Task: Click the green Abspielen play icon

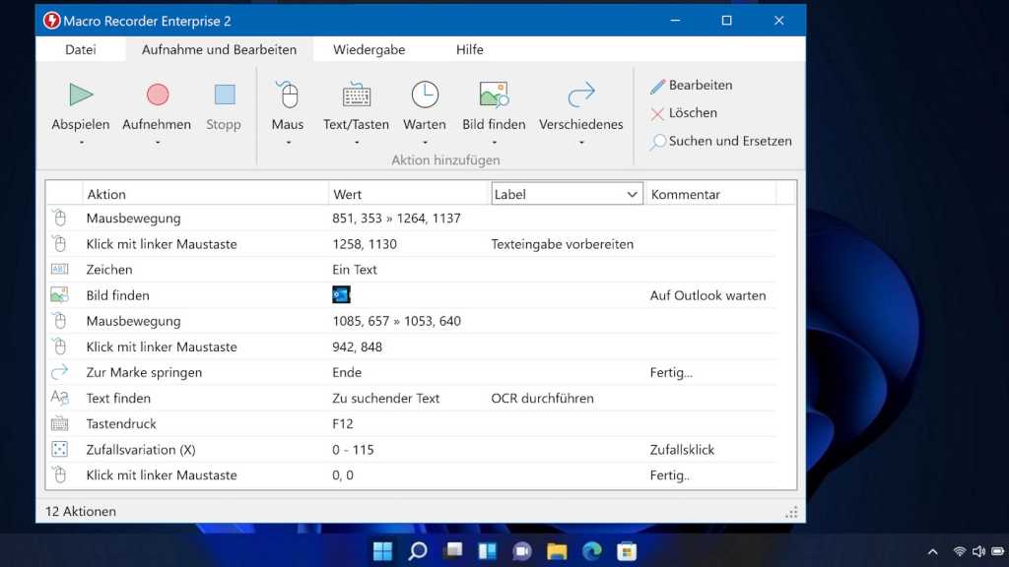Action: tap(81, 94)
